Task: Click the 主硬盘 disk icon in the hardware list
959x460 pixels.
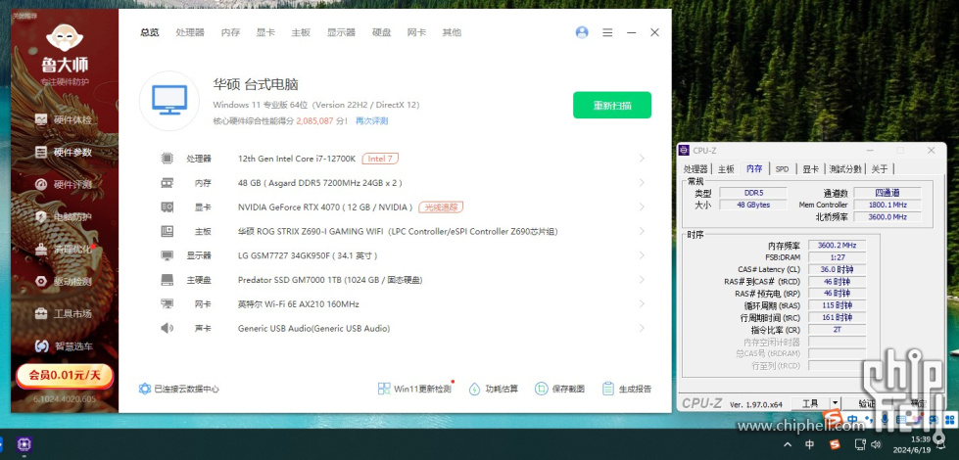Action: click(x=167, y=280)
